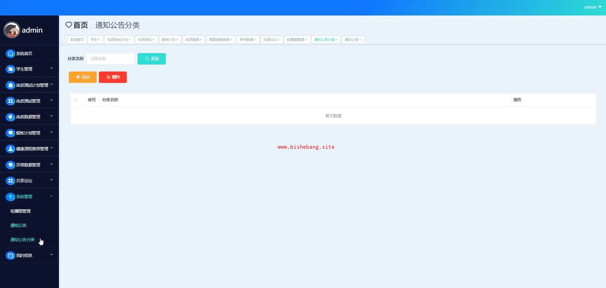Screen dimensions: 606x288
Task: Close the 异常数据 tab
Action: [255, 40]
